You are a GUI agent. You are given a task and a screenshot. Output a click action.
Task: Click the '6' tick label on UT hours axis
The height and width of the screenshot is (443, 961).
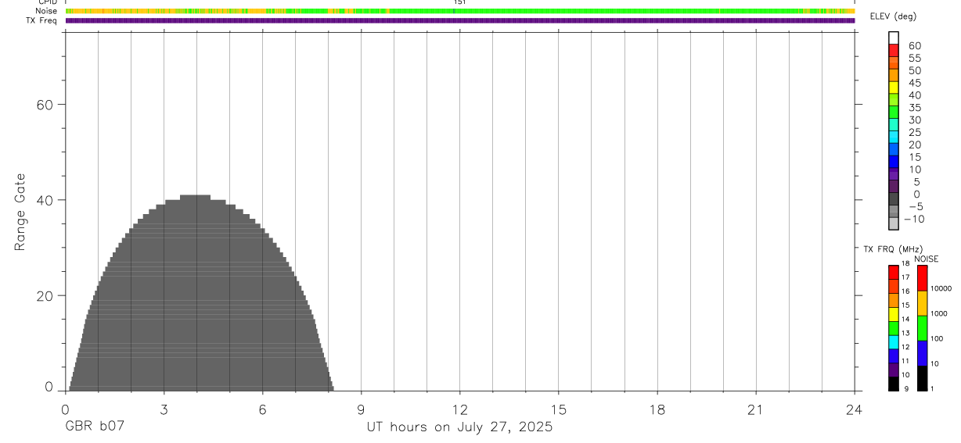point(262,409)
